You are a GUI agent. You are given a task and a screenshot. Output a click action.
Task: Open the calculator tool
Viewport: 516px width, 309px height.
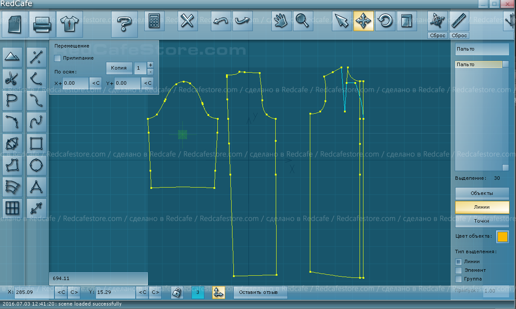(x=154, y=21)
